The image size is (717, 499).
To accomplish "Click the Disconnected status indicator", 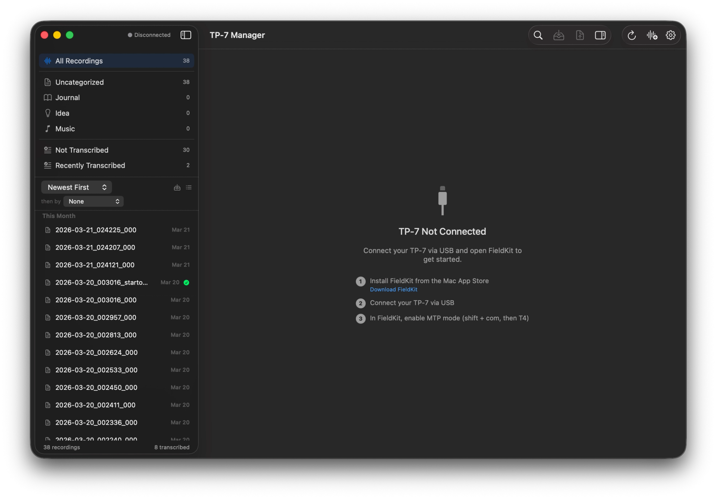I will [x=149, y=35].
